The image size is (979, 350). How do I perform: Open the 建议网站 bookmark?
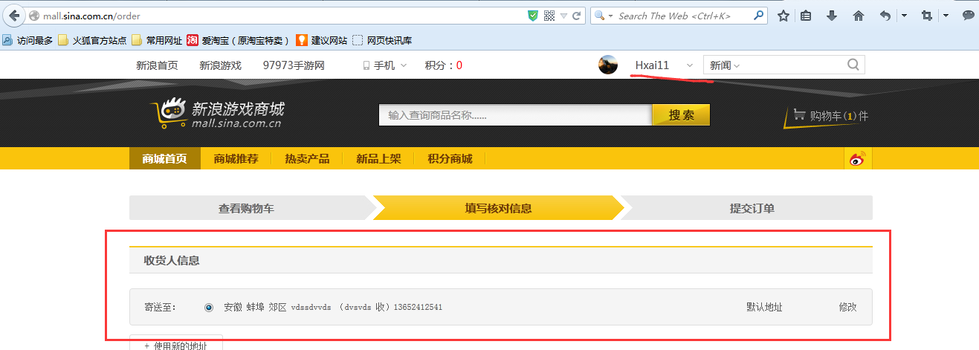point(321,40)
